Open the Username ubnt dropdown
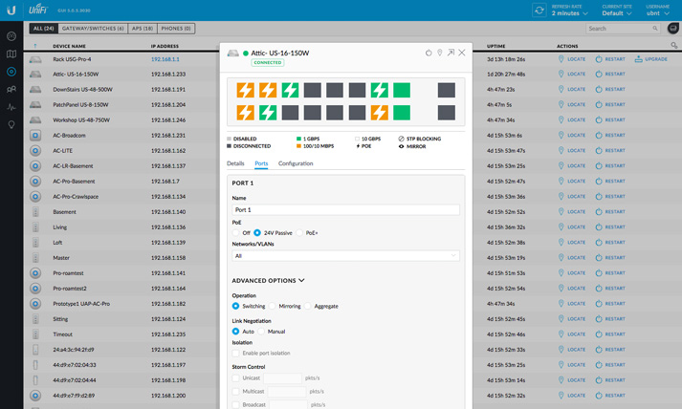Screen dimensions: 682x409 coord(658,11)
